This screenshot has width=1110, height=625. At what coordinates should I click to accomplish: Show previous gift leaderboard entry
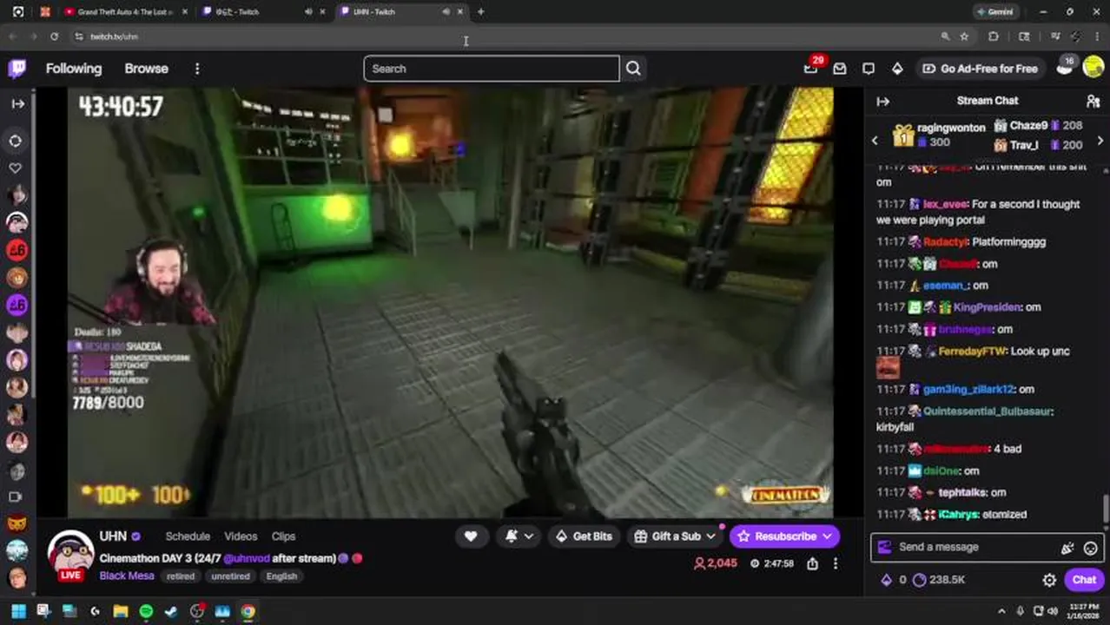point(875,140)
